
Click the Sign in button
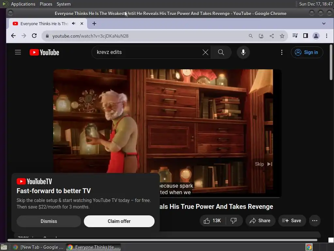(x=307, y=52)
